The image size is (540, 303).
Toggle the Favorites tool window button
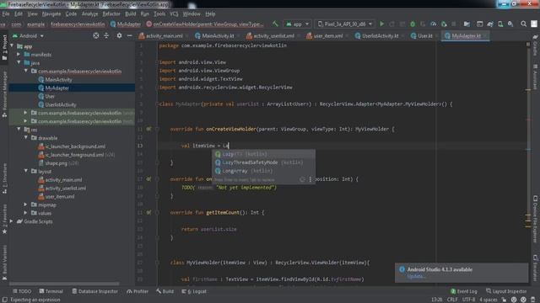pyautogui.click(x=4, y=219)
